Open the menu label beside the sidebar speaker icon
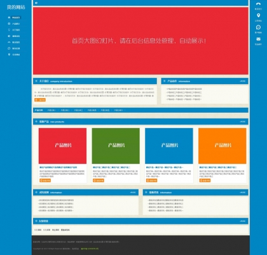267x255 pixels. 16,36
